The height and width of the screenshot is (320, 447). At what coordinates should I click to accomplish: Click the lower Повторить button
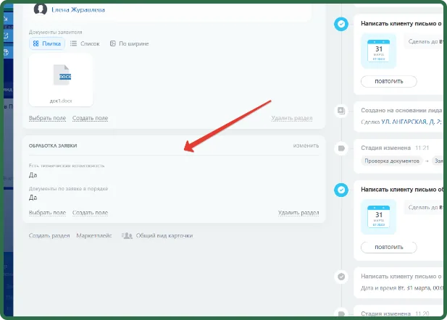click(389, 248)
